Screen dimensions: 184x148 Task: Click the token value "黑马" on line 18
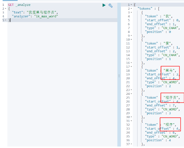[169, 70]
